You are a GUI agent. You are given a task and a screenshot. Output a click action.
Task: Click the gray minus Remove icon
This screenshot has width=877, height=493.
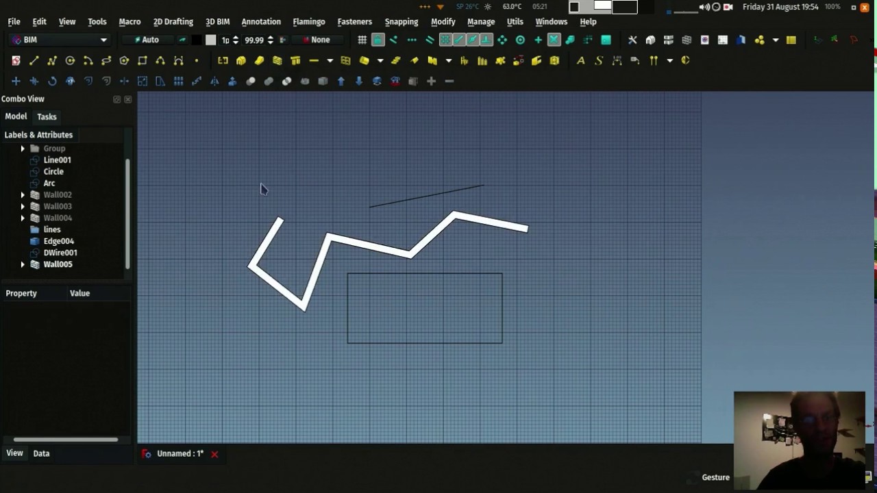click(x=449, y=81)
